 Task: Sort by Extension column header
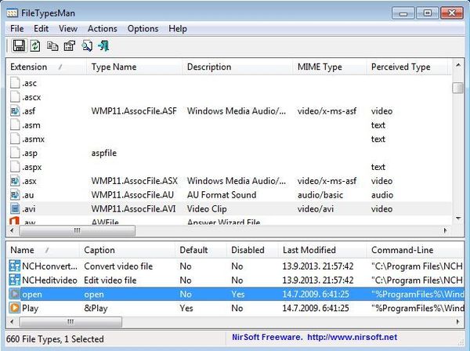point(28,67)
